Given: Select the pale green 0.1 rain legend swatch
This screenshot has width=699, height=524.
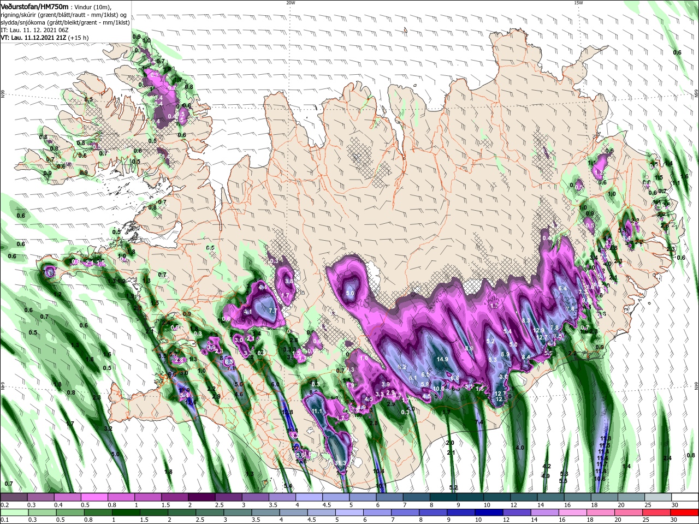Looking at the screenshot, I should pos(14,513).
